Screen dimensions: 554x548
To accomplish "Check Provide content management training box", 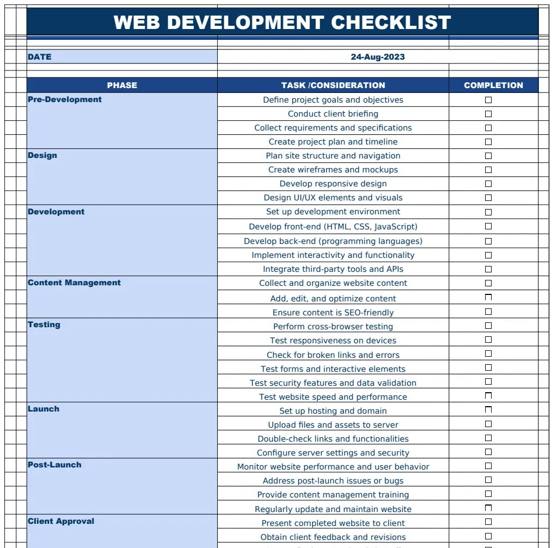I will tap(488, 494).
